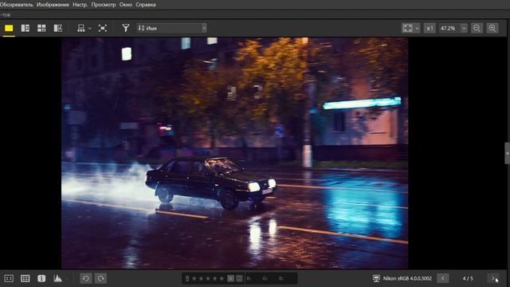Open the sort by Имя dropdown
Image resolution: width=510 pixels, height=287 pixels.
pyautogui.click(x=172, y=29)
